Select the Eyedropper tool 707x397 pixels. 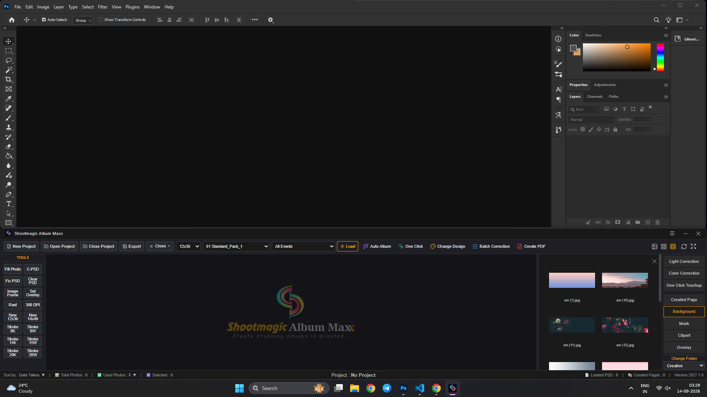click(x=8, y=99)
